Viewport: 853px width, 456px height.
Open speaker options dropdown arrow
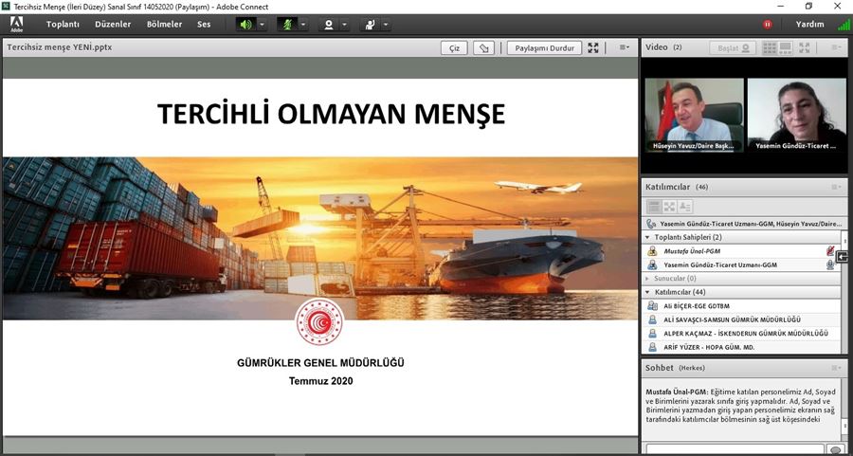tap(263, 25)
